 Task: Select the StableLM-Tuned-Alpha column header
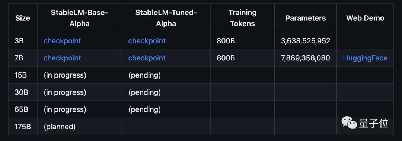[166, 18]
